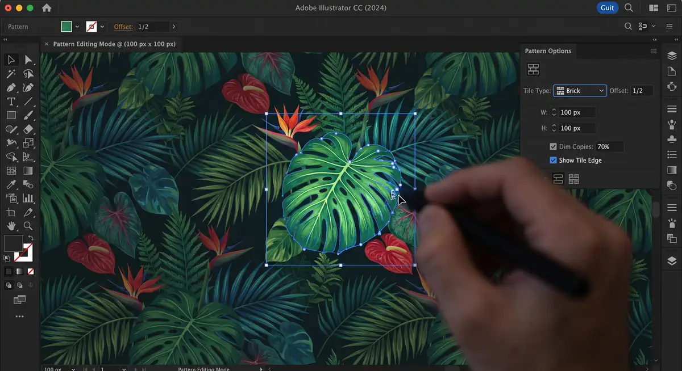The width and height of the screenshot is (682, 371).
Task: Switch to the Pattern Editing Mode document tab
Action: click(114, 44)
